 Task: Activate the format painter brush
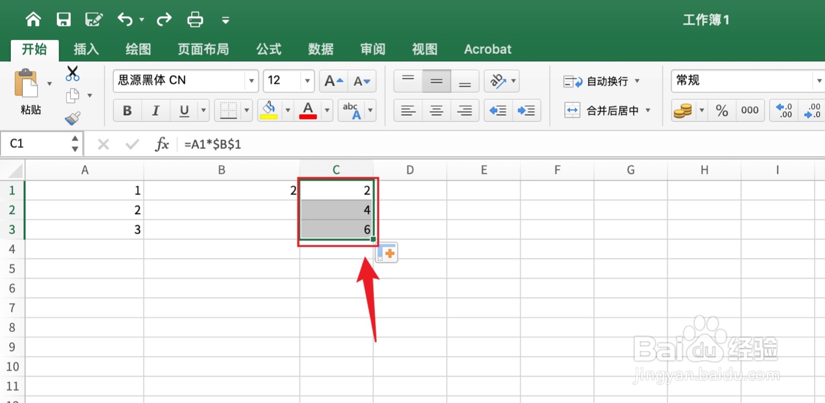pos(73,118)
